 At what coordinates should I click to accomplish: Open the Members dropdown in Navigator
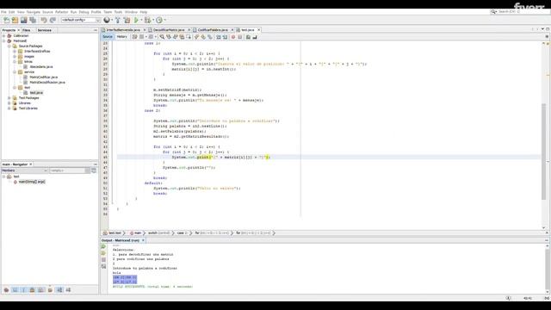(24, 170)
